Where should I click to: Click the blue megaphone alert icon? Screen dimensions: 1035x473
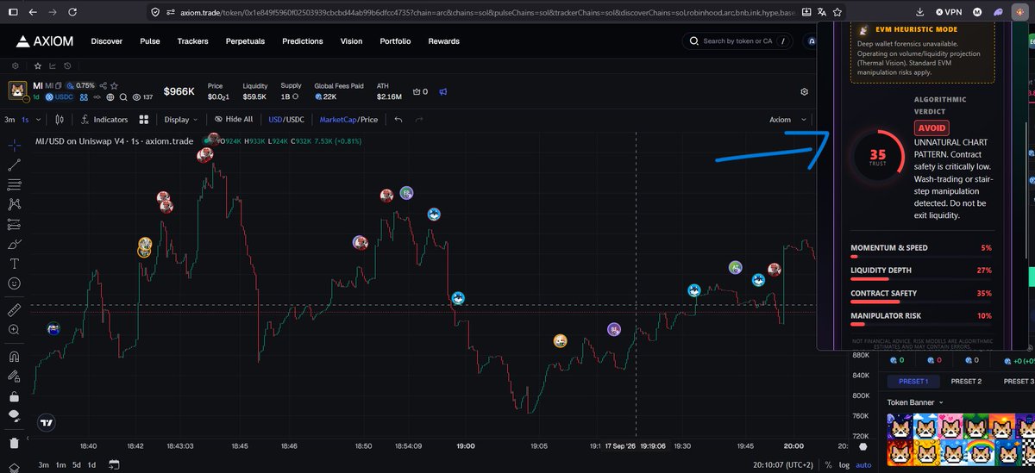click(x=443, y=91)
